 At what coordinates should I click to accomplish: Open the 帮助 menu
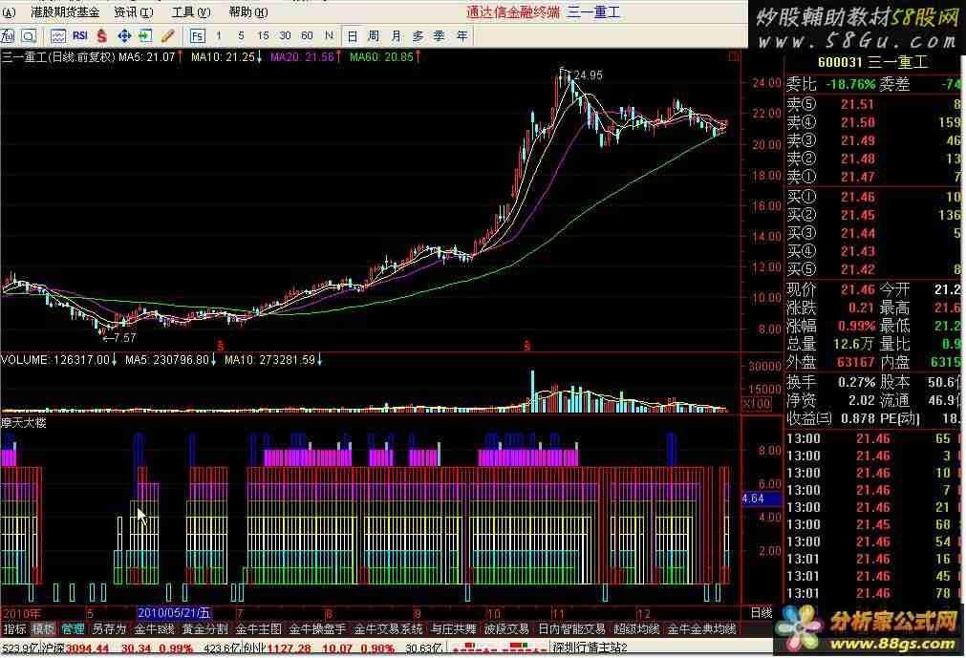(248, 11)
